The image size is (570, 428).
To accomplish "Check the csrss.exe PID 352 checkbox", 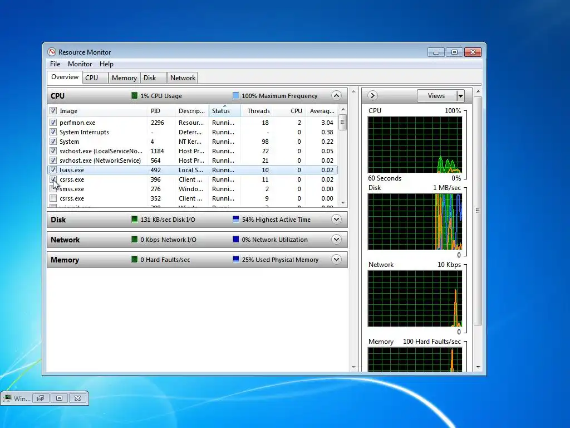I will click(x=53, y=198).
